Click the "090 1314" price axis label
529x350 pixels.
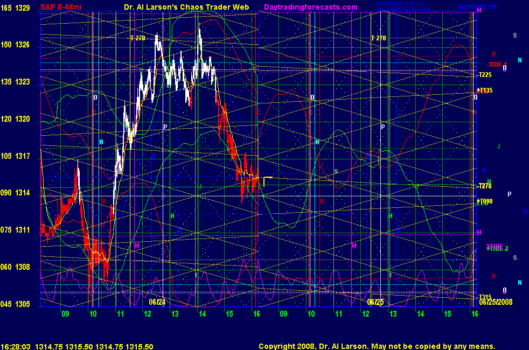[15, 193]
